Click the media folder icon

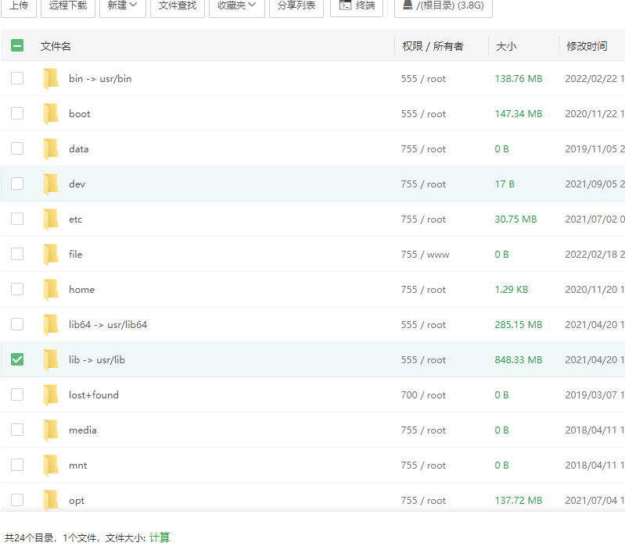pos(51,430)
